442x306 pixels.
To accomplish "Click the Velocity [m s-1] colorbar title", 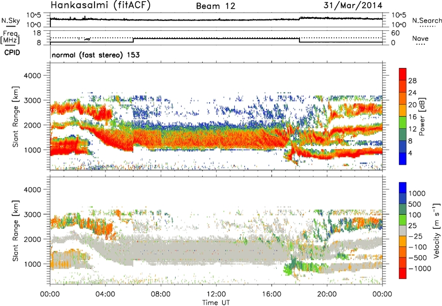I will (x=437, y=230).
